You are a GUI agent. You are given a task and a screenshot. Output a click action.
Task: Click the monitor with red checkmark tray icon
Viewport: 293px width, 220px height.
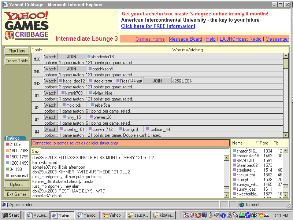click(x=216, y=215)
